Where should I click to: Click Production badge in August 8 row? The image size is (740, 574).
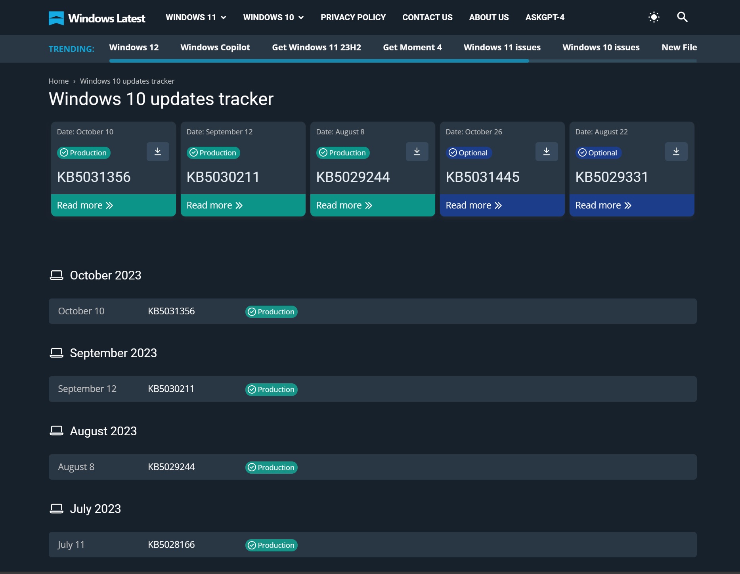pos(272,467)
